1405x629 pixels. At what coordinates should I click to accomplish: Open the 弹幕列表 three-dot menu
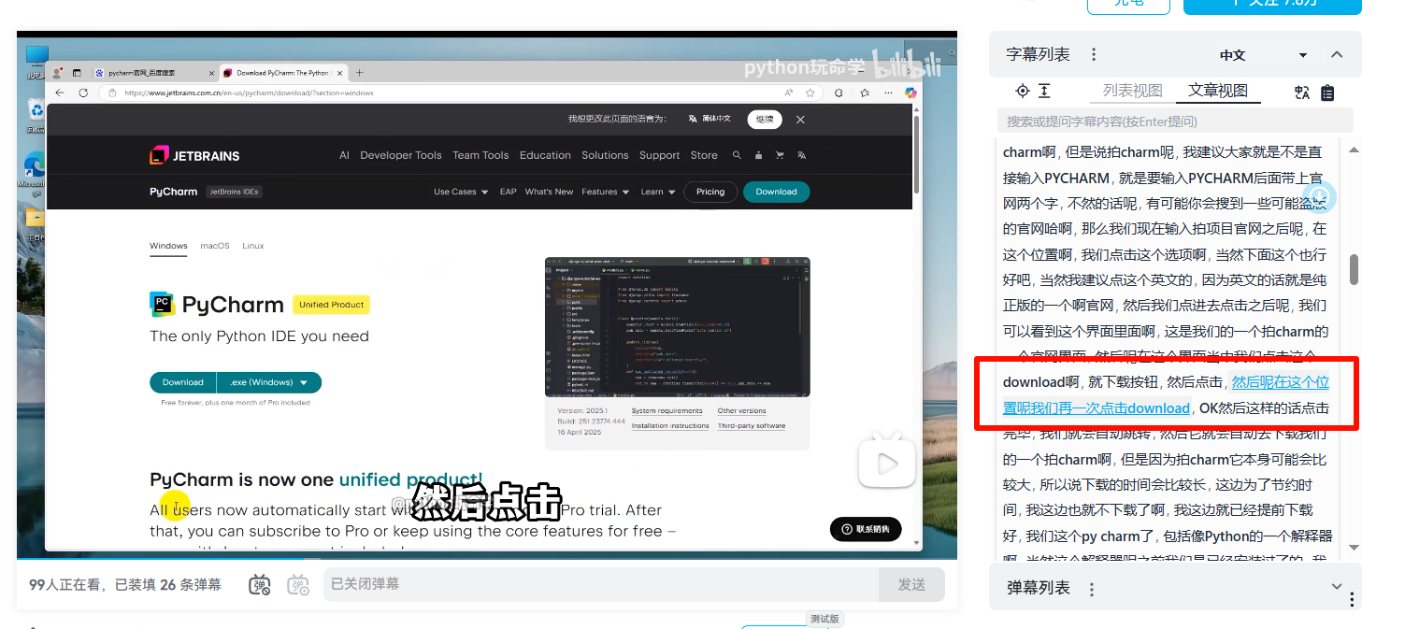(x=1090, y=589)
